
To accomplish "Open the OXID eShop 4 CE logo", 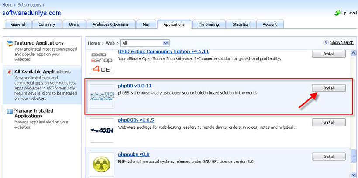I will [x=102, y=62].
